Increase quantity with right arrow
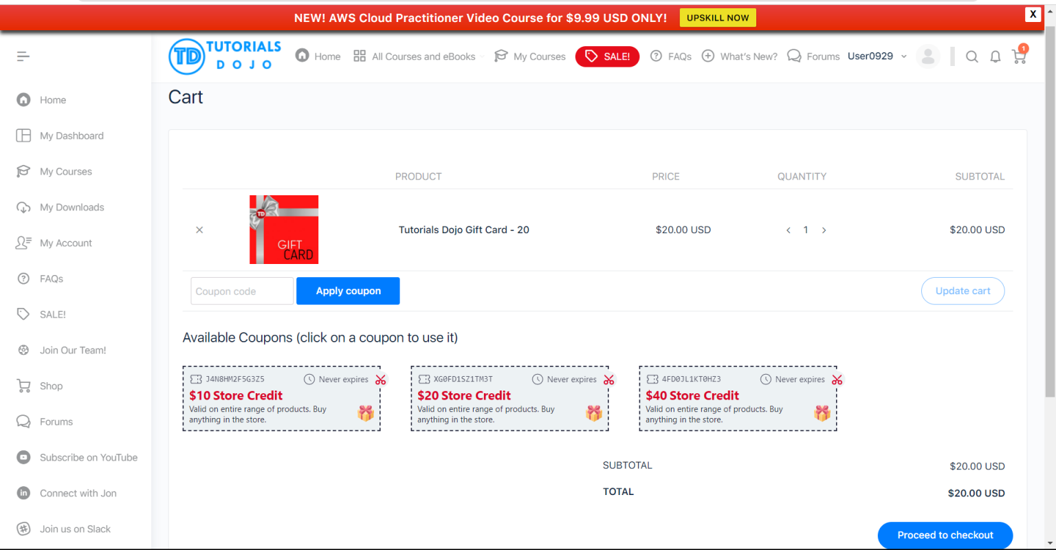 pos(824,230)
